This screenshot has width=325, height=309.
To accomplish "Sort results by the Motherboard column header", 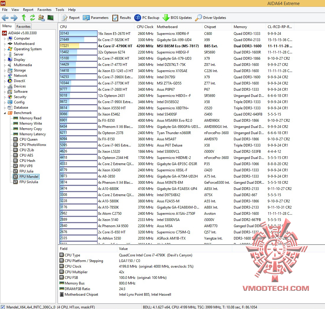I will (x=178, y=27).
